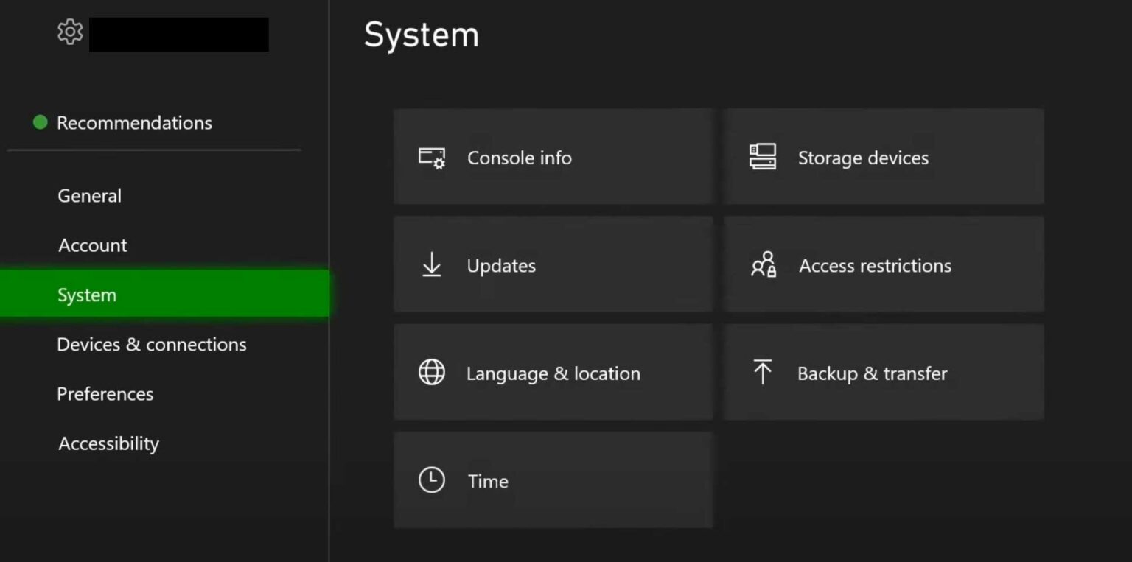Image resolution: width=1132 pixels, height=562 pixels.
Task: Select Devices & connections
Action: [x=152, y=344]
